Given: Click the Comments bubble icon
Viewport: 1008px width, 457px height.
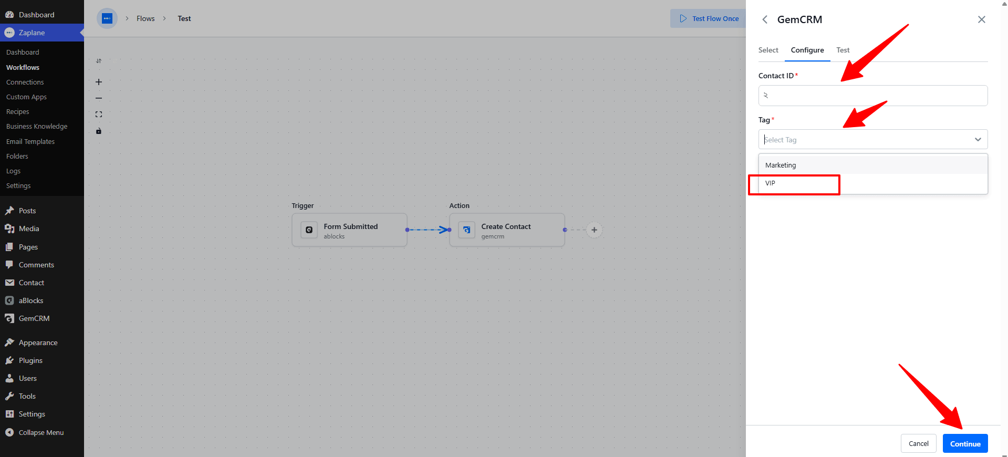Looking at the screenshot, I should pyautogui.click(x=9, y=265).
